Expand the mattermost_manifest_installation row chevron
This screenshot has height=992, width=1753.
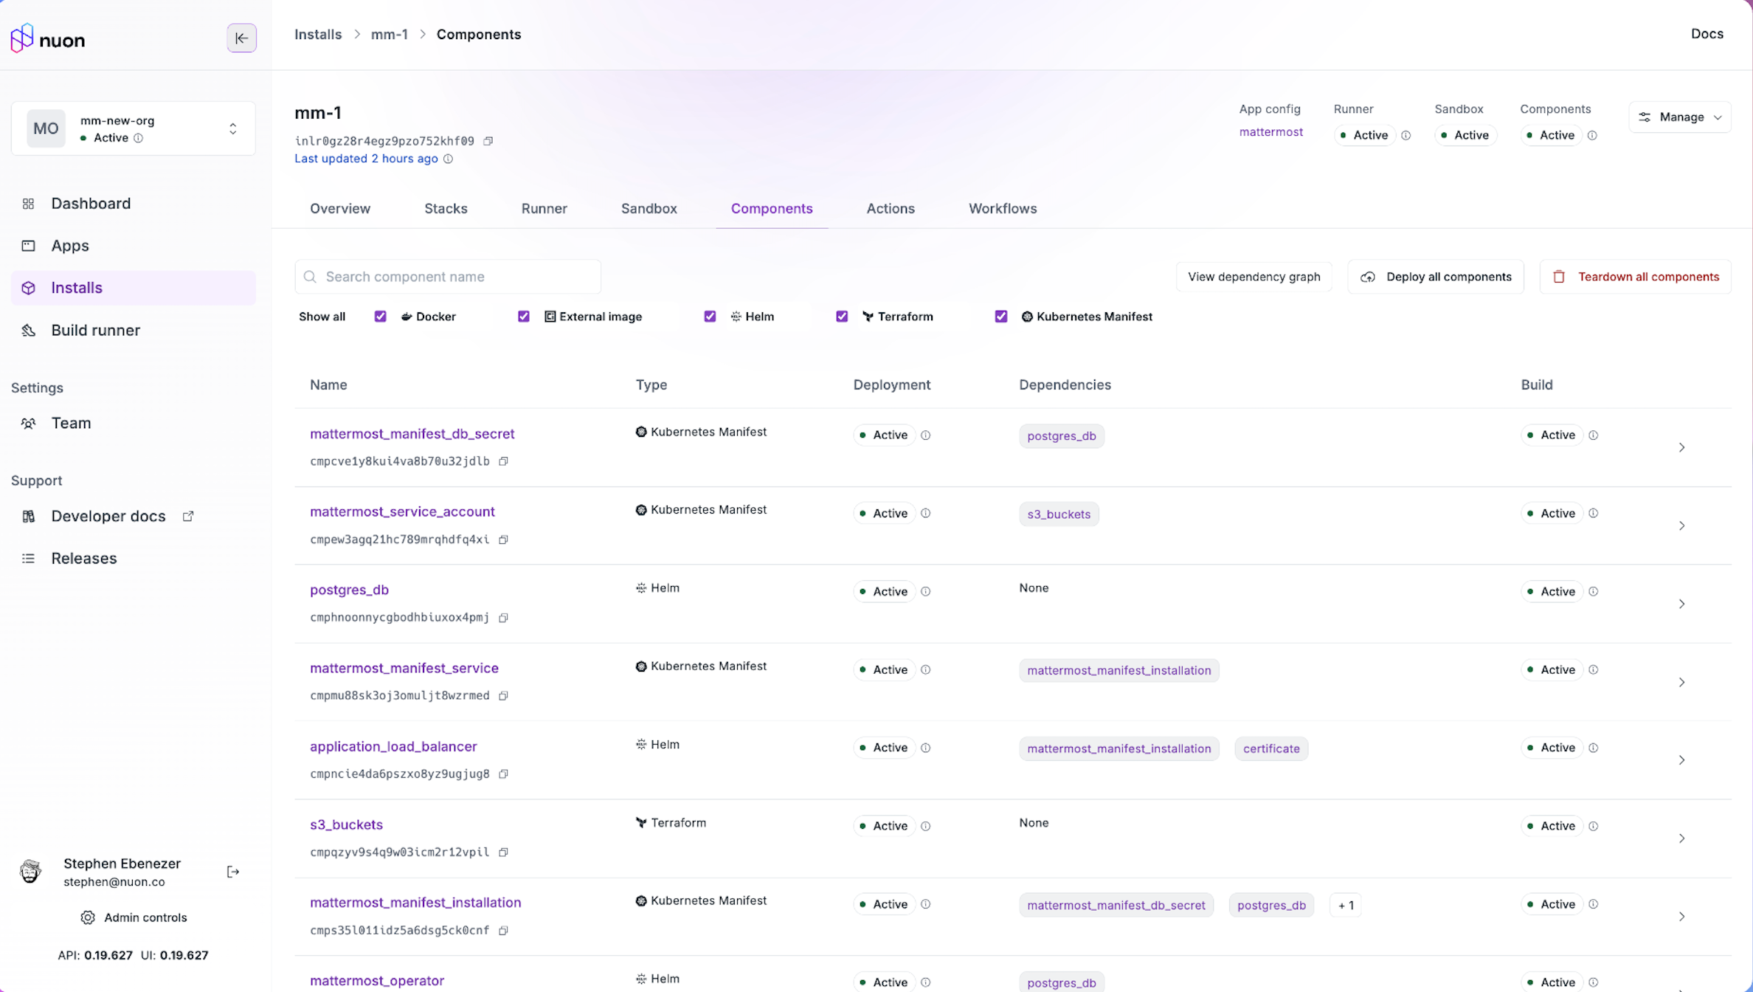(x=1681, y=917)
